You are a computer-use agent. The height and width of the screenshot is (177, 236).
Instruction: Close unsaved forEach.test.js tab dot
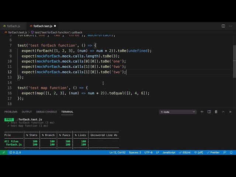tap(55, 26)
